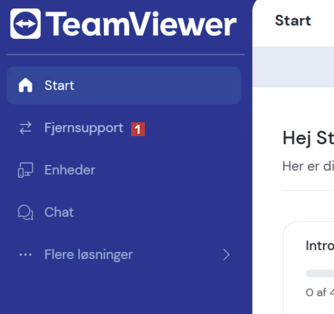Screen dimensions: 334x314
Task: Click the home icon beside Start
Action: pos(26,85)
